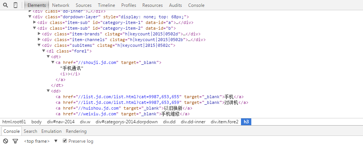Select div.w in the breadcrumb
Viewport: 363px width, 145px height.
pyautogui.click(x=85, y=122)
